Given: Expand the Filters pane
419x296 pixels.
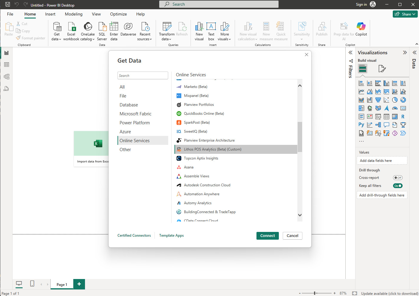Looking at the screenshot, I should point(351,52).
